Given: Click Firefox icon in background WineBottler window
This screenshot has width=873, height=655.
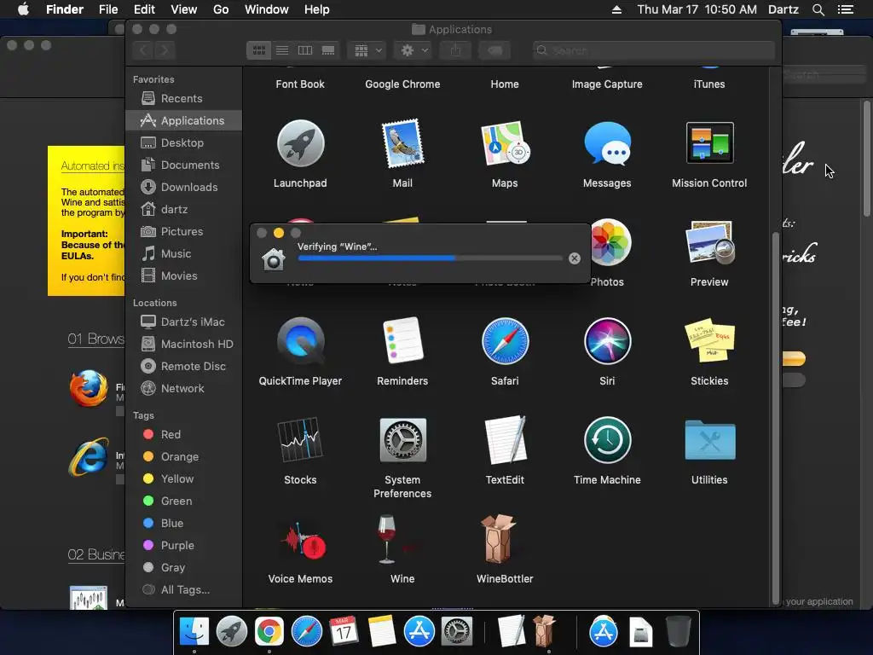Looking at the screenshot, I should [x=89, y=388].
